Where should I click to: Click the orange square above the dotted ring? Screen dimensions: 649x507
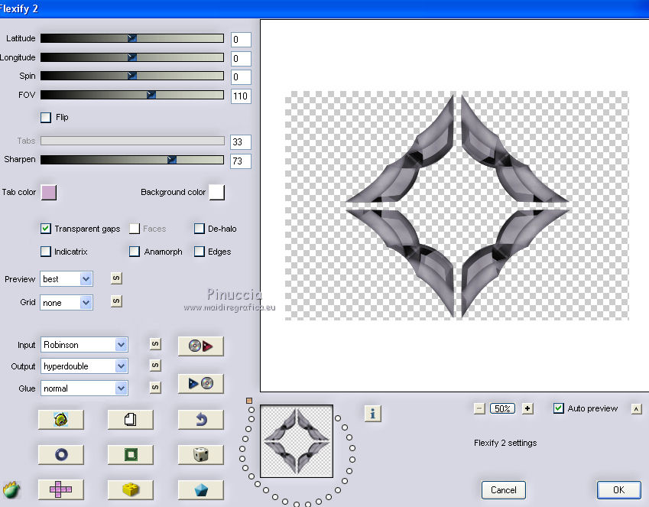tap(249, 401)
